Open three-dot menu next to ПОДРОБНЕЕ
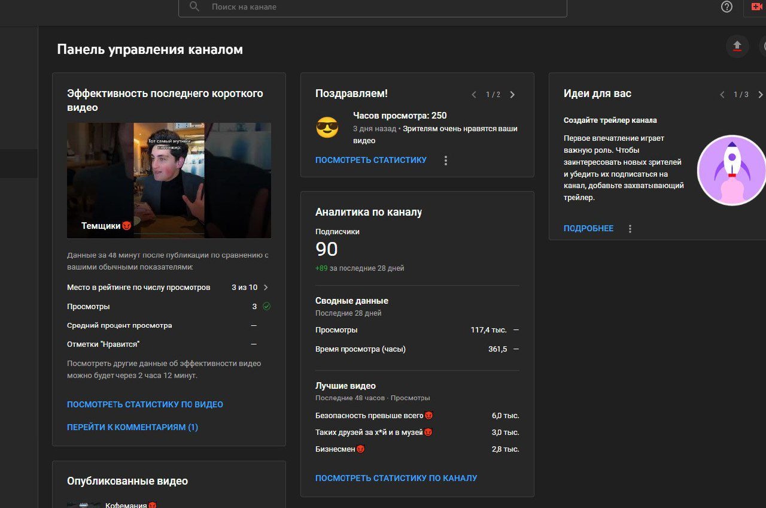Image resolution: width=766 pixels, height=508 pixels. 630,229
